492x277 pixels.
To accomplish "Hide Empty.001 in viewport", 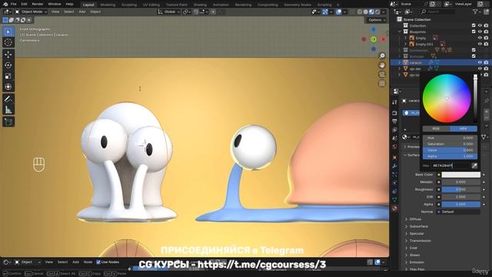I will (x=480, y=44).
